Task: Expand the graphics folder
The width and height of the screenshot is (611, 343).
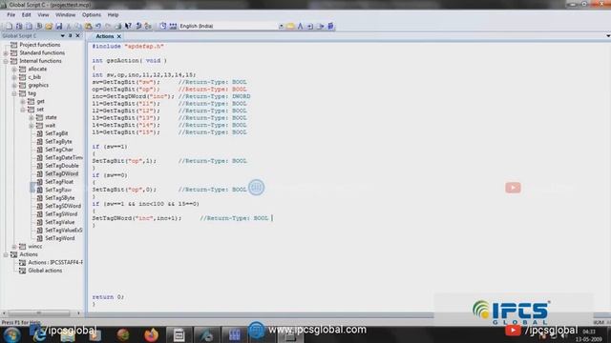Action: (x=14, y=85)
